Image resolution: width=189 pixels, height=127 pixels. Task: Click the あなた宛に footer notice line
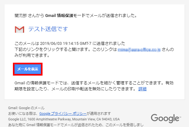point(76,125)
